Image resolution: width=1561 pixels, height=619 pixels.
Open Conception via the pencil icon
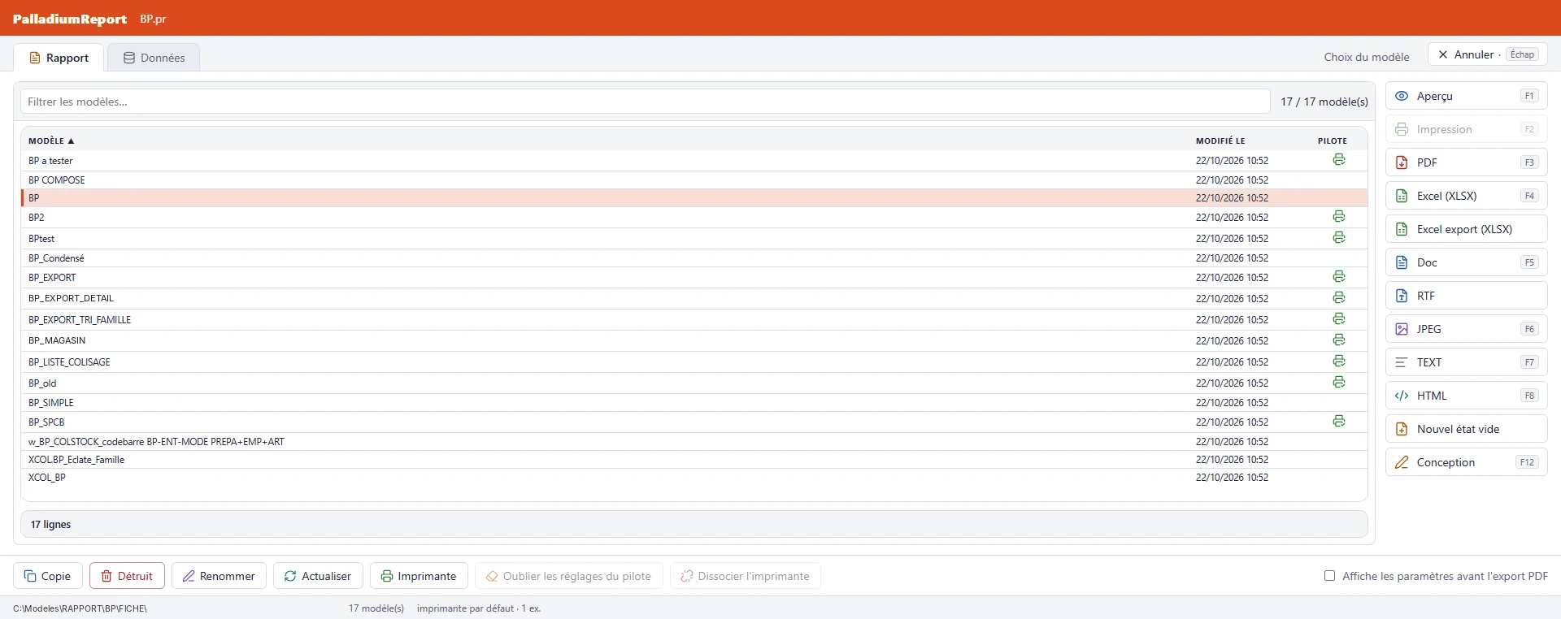pos(1402,462)
